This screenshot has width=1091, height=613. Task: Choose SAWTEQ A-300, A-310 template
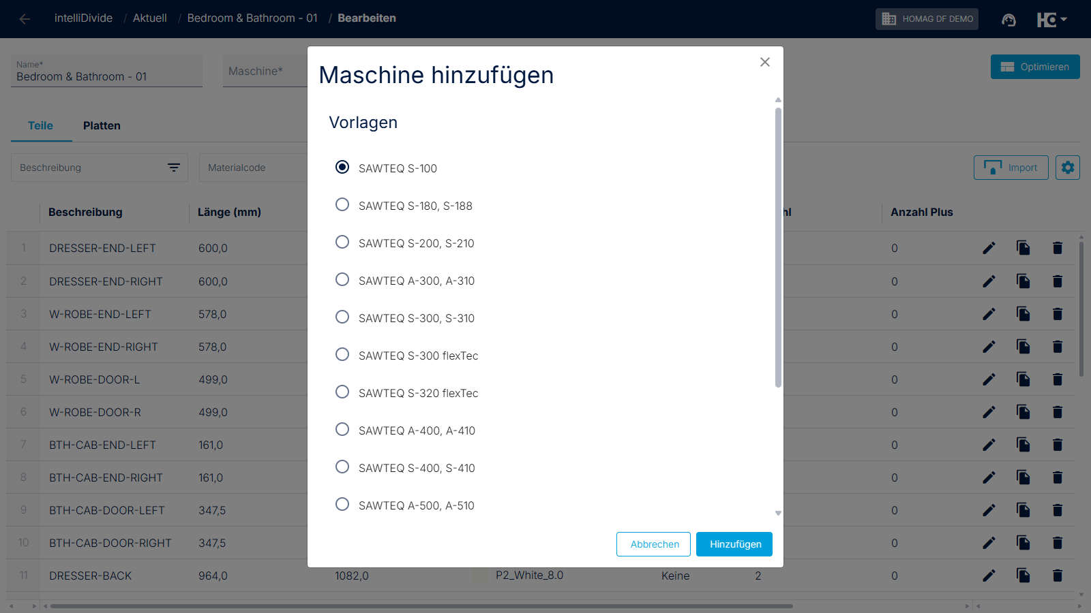point(342,280)
